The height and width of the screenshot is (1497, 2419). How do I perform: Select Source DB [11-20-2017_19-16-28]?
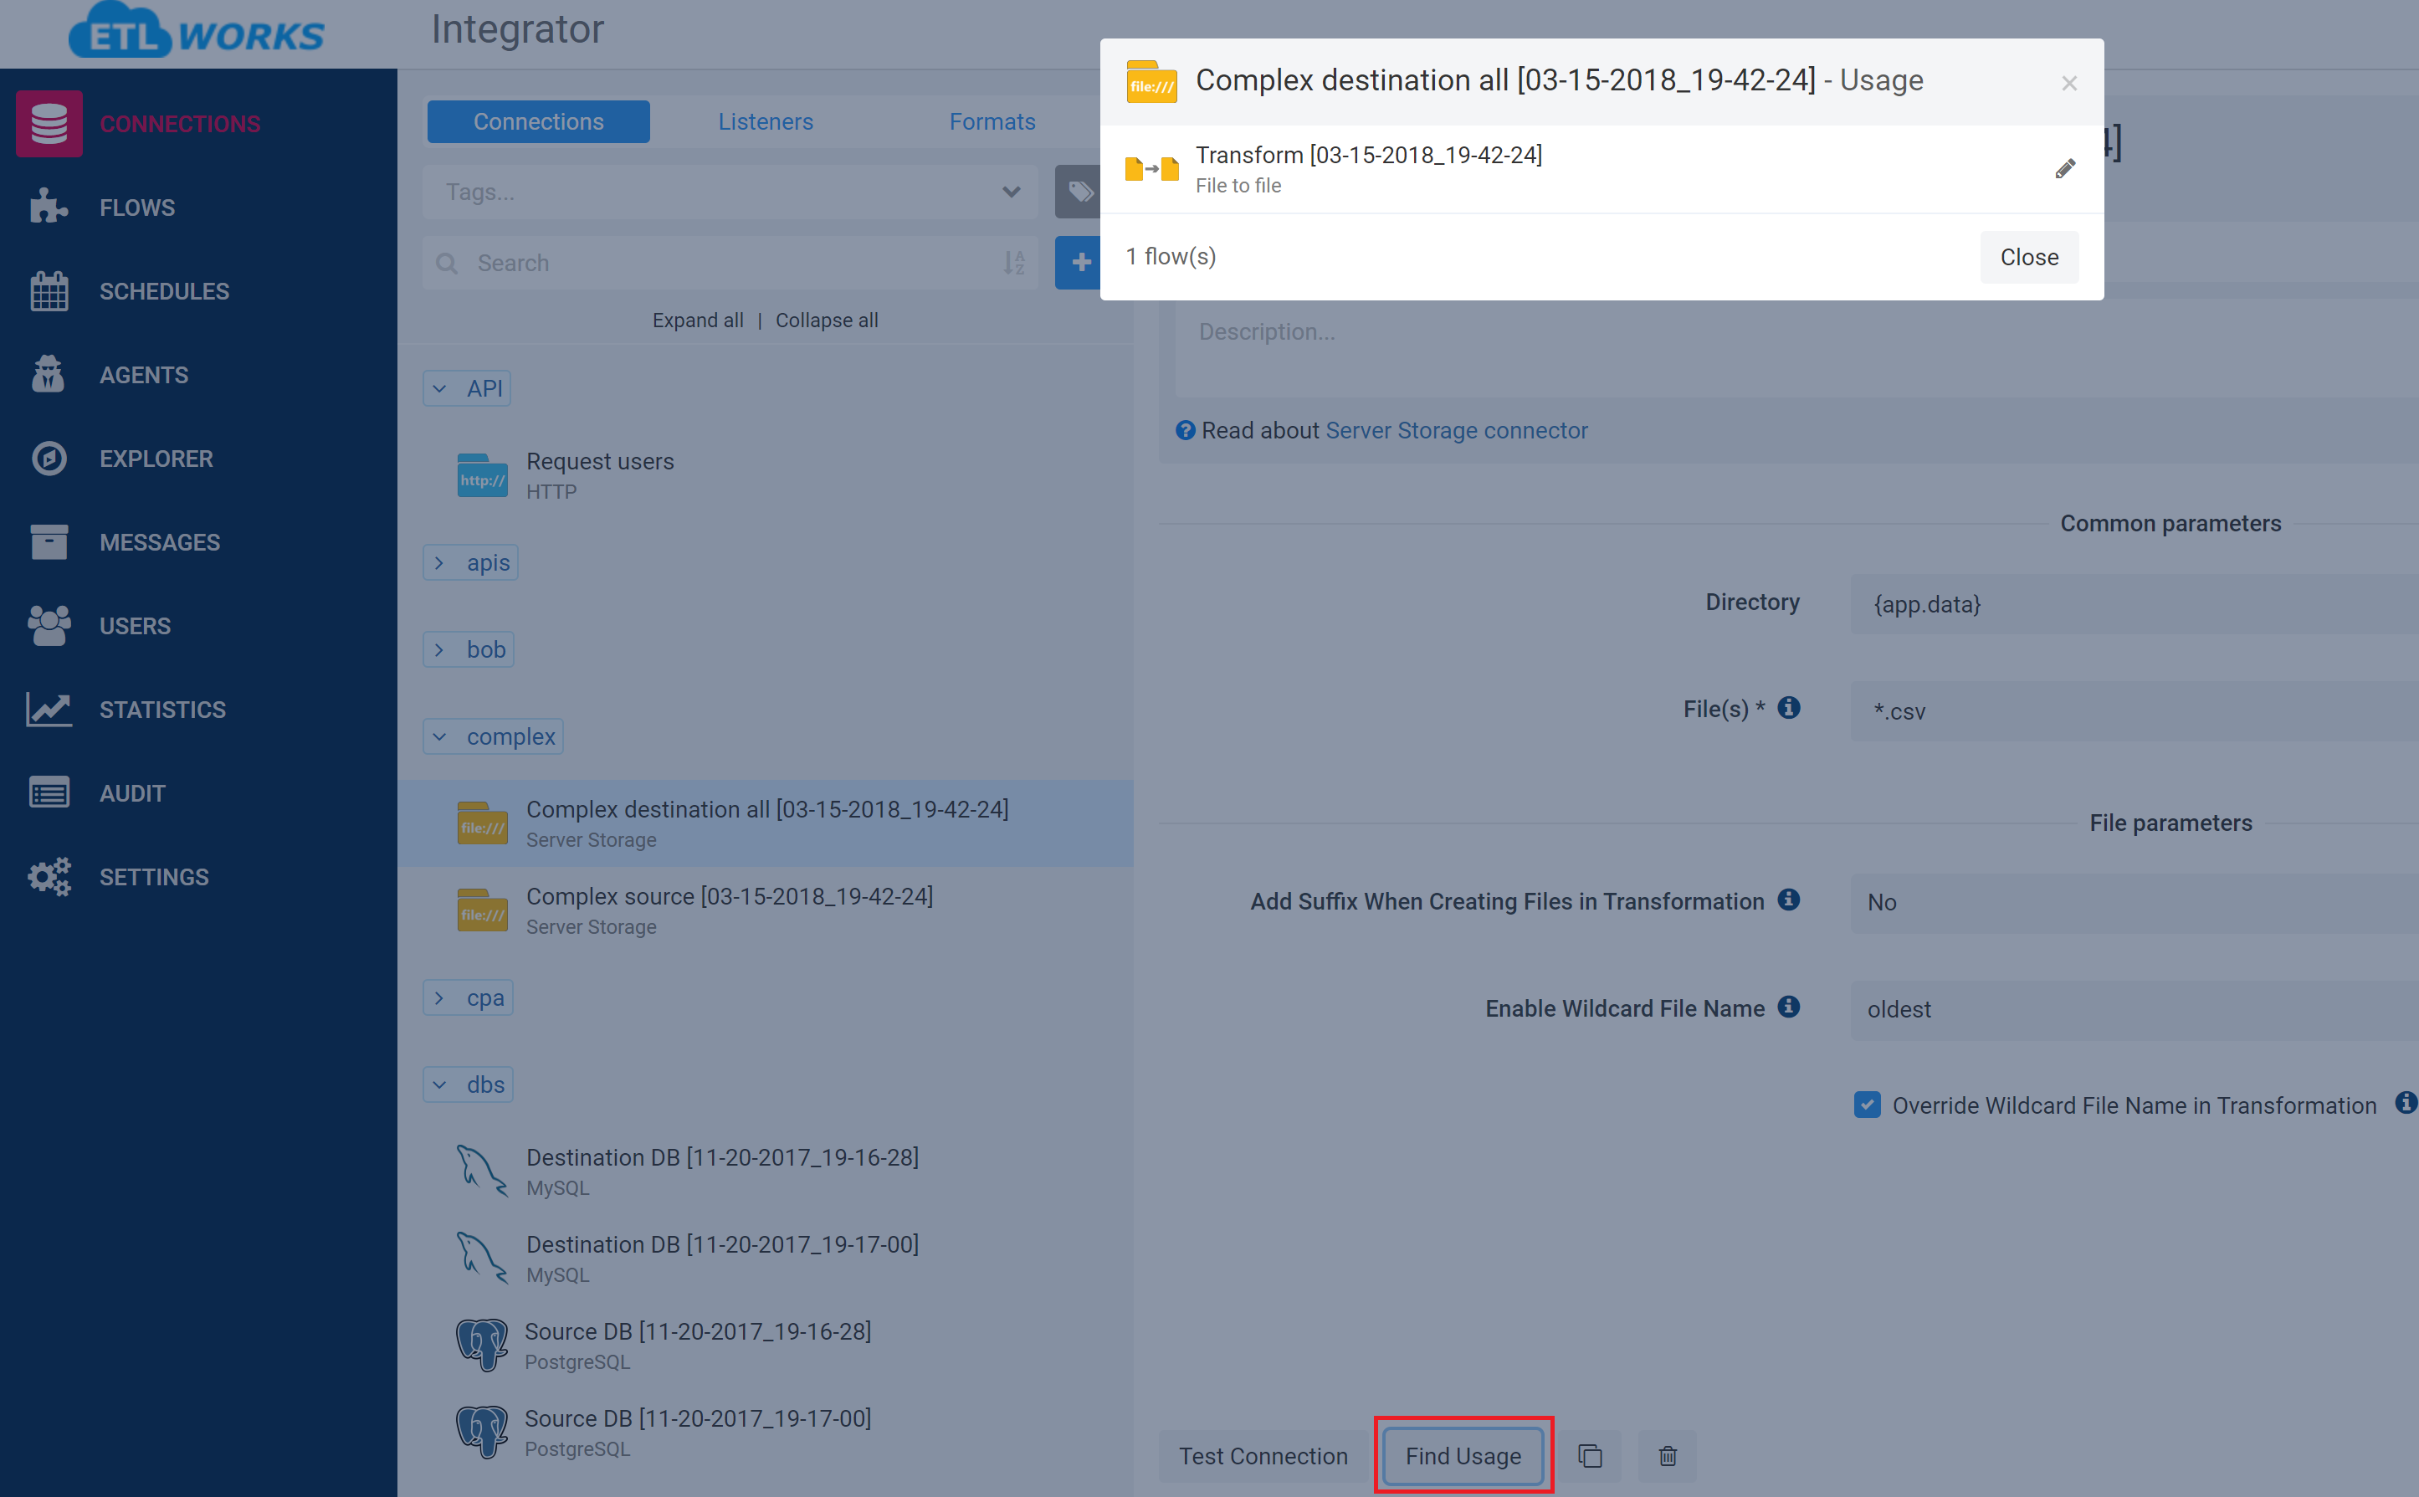(765, 1345)
